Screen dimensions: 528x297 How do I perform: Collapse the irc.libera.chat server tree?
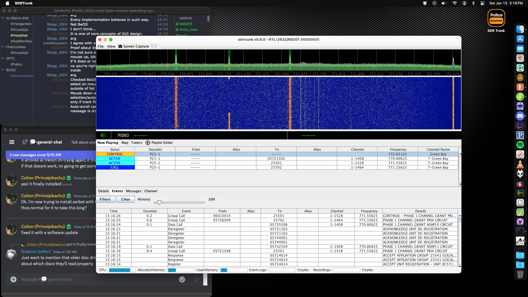tap(3, 18)
